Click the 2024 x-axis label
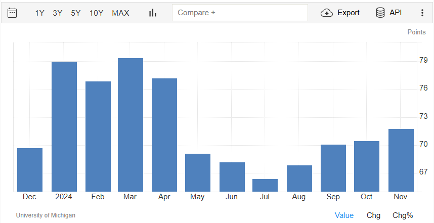Image resolution: width=434 pixels, height=223 pixels. coord(64,197)
